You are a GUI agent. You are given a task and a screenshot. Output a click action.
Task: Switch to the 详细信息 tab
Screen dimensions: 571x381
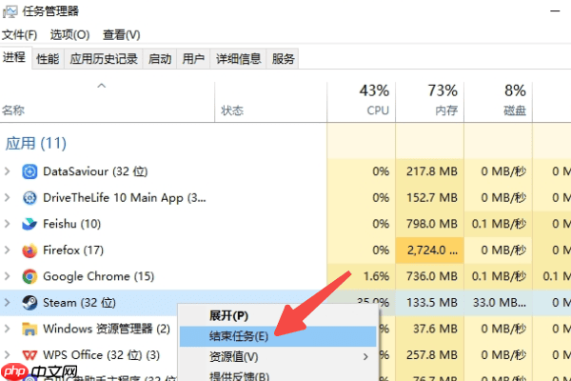tap(239, 59)
